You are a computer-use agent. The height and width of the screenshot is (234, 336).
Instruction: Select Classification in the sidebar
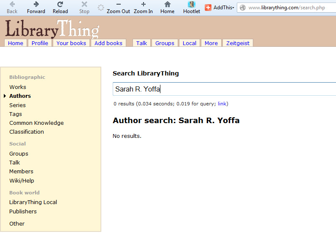(x=27, y=132)
